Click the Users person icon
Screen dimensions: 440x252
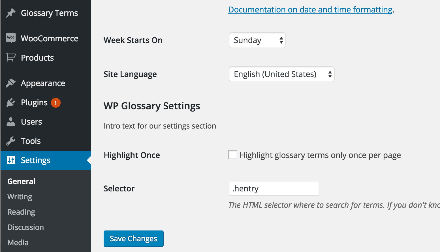tap(11, 122)
